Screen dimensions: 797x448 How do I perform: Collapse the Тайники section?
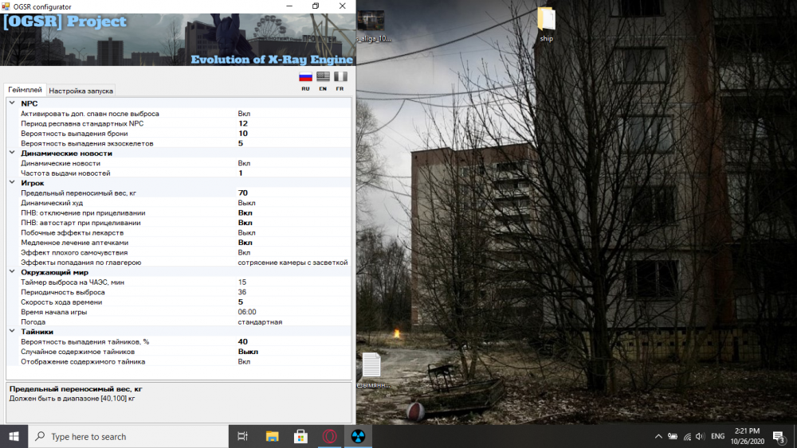click(x=12, y=331)
